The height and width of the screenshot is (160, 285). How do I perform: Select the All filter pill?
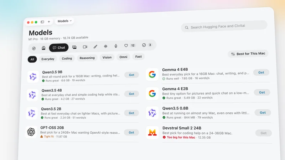(x=32, y=59)
